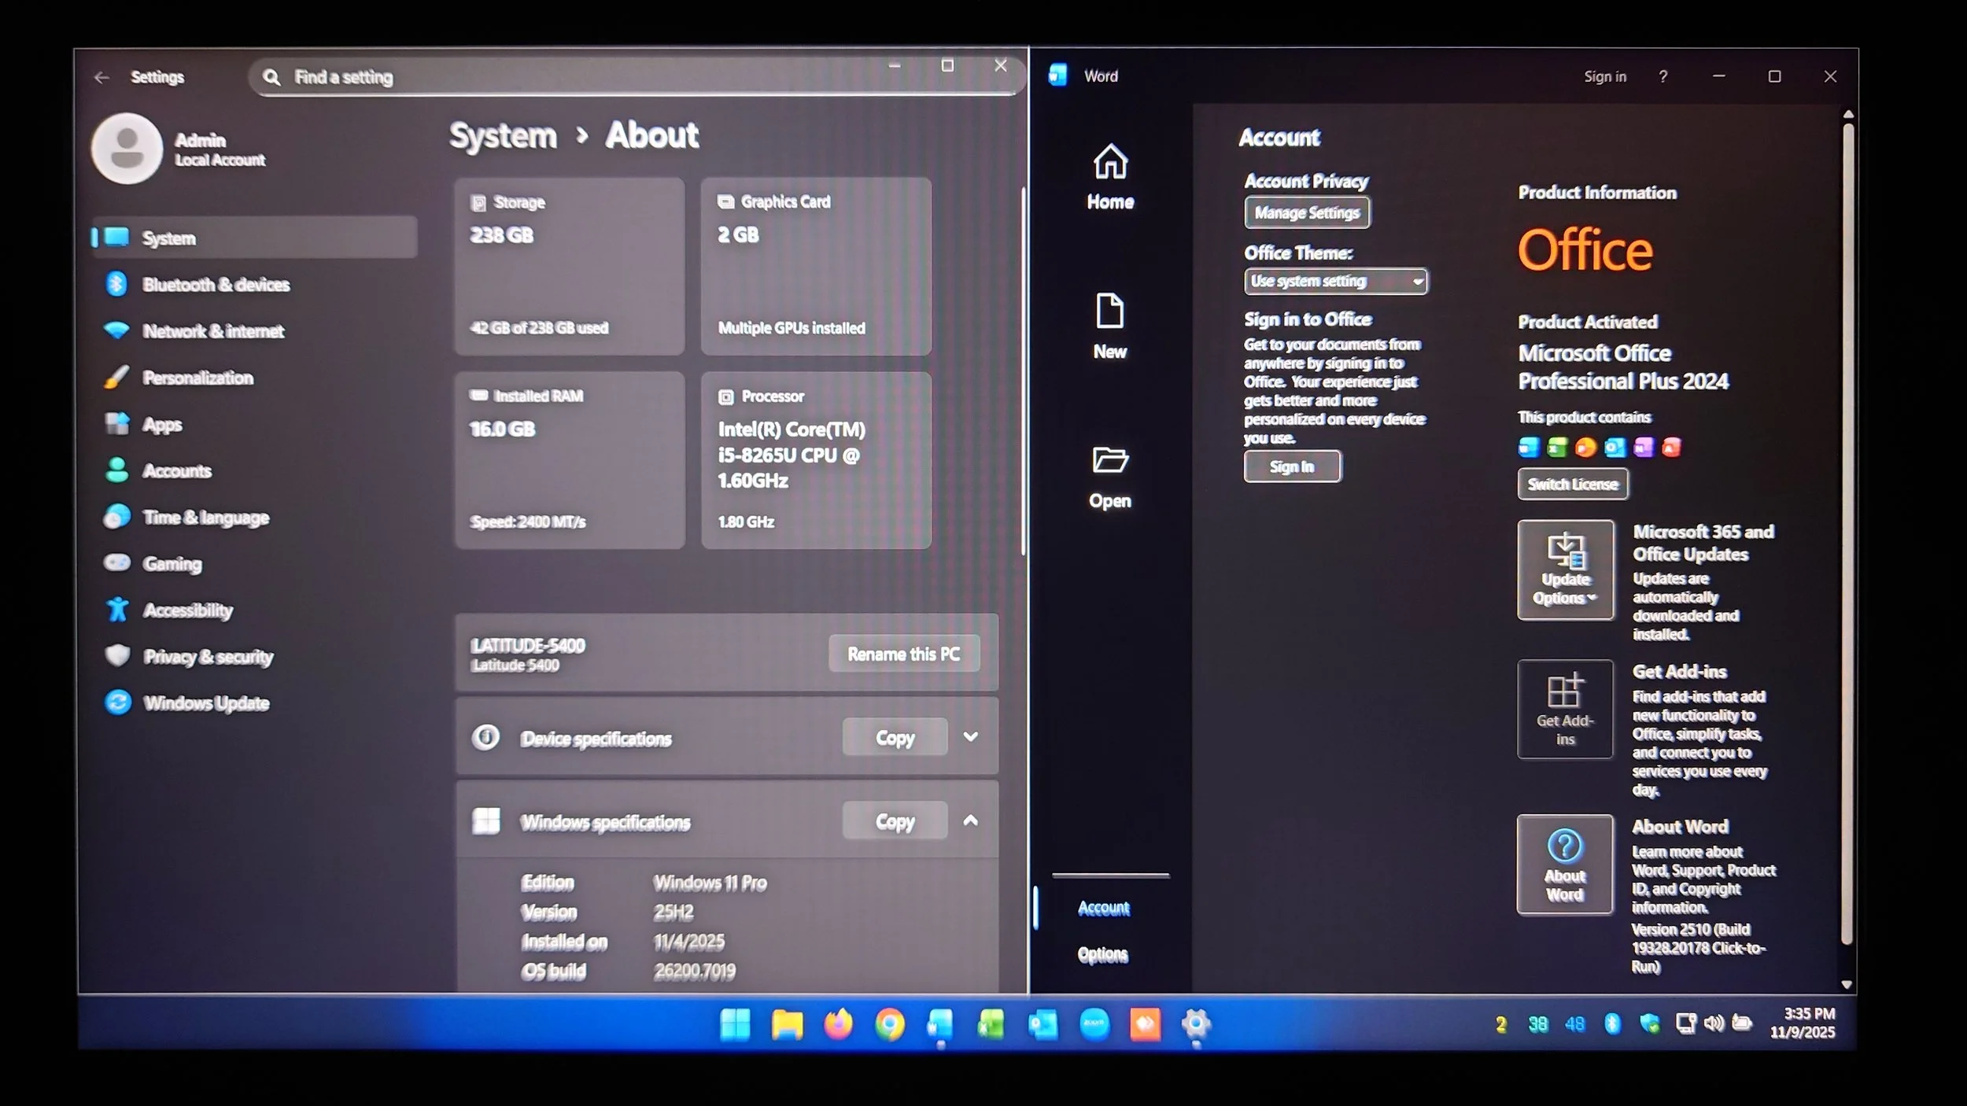Viewport: 1967px width, 1106px height.
Task: Click Manage Settings under Account Privacy
Action: click(1306, 212)
